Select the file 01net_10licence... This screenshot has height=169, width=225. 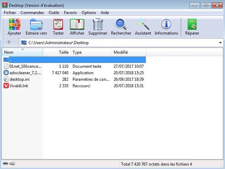click(25, 66)
